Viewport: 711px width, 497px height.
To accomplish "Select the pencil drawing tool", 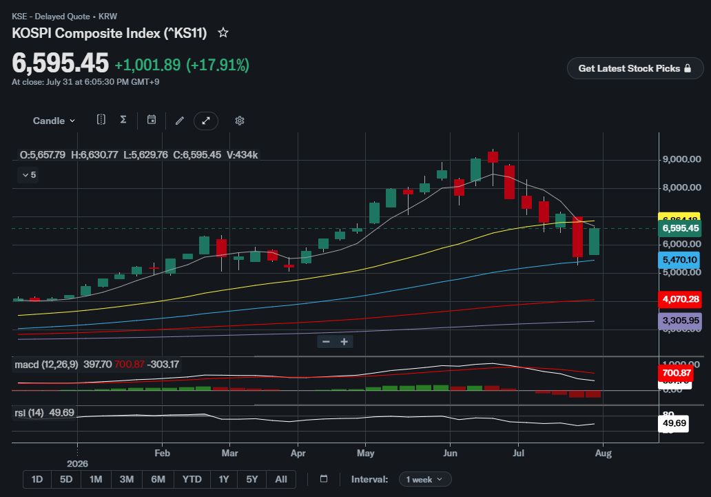I will click(180, 121).
